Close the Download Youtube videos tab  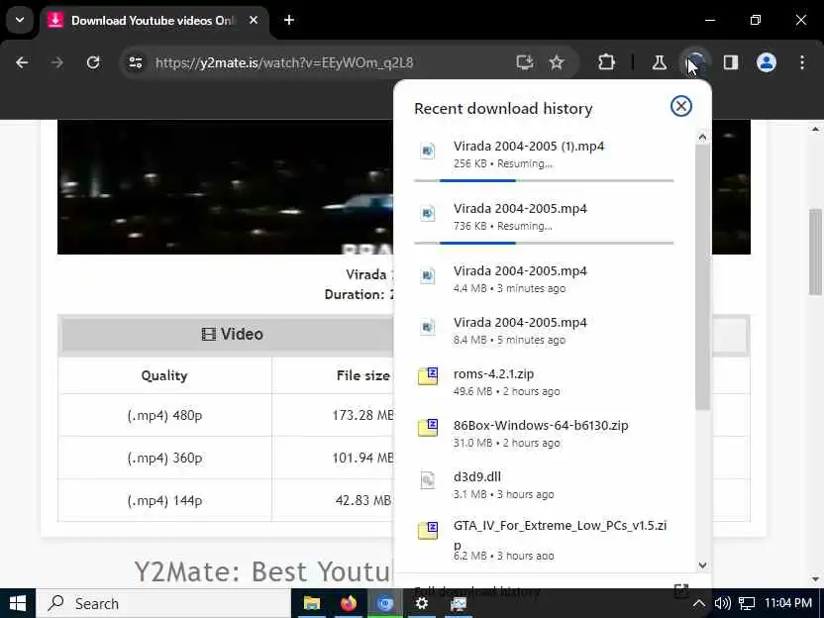coord(254,21)
